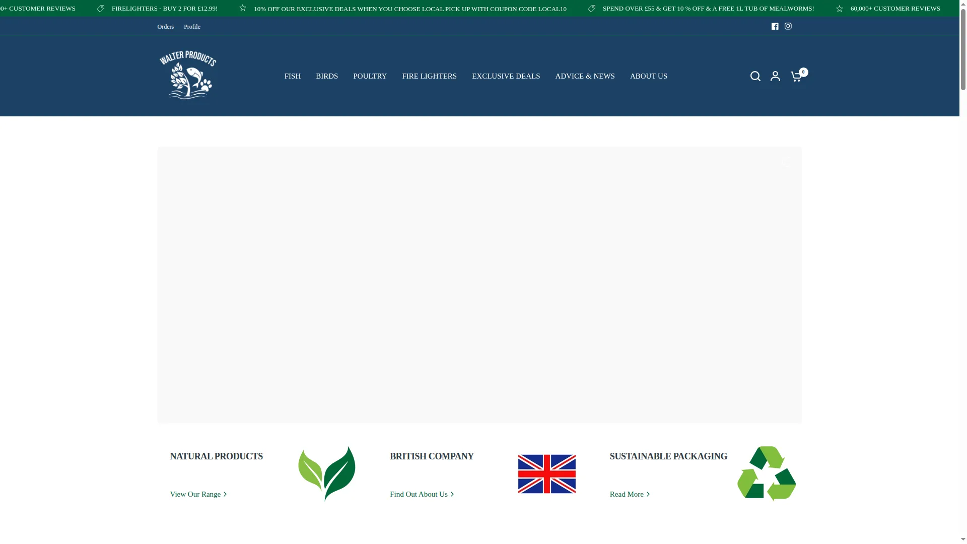Click the Walter Products logo
967x544 pixels.
[187, 75]
